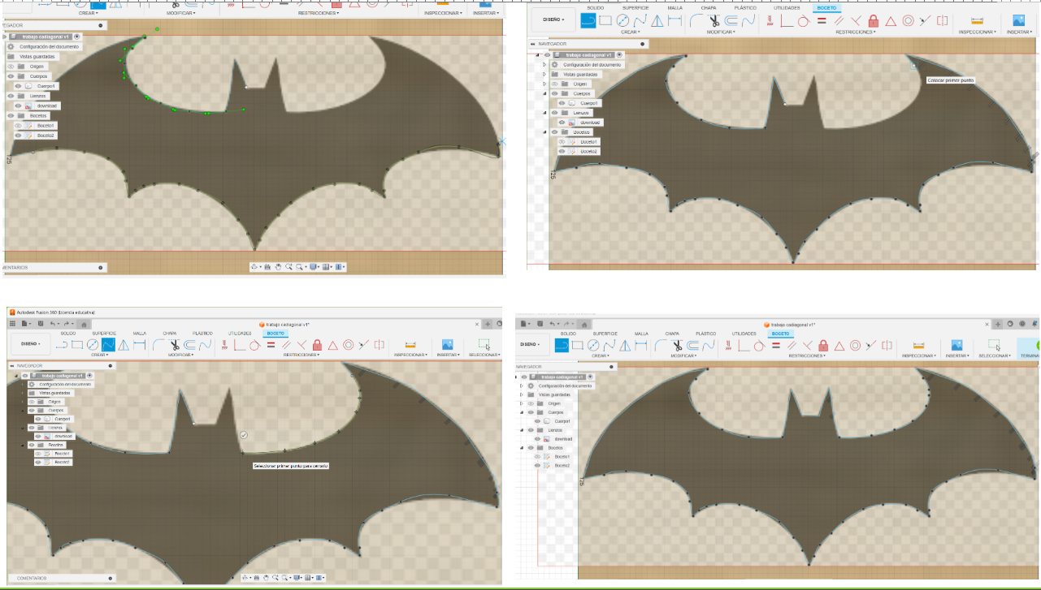Switch to the SUPERFICIE tab in top-right window
This screenshot has width=1041, height=590.
point(635,7)
